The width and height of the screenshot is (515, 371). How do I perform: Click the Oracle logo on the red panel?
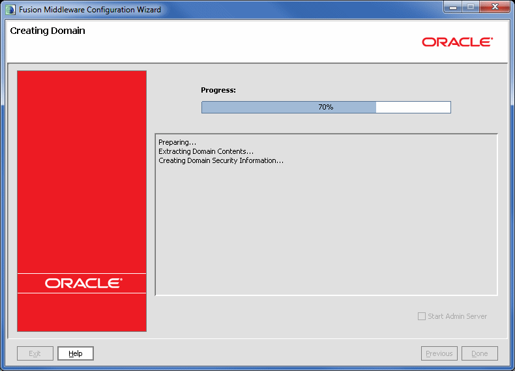click(83, 283)
